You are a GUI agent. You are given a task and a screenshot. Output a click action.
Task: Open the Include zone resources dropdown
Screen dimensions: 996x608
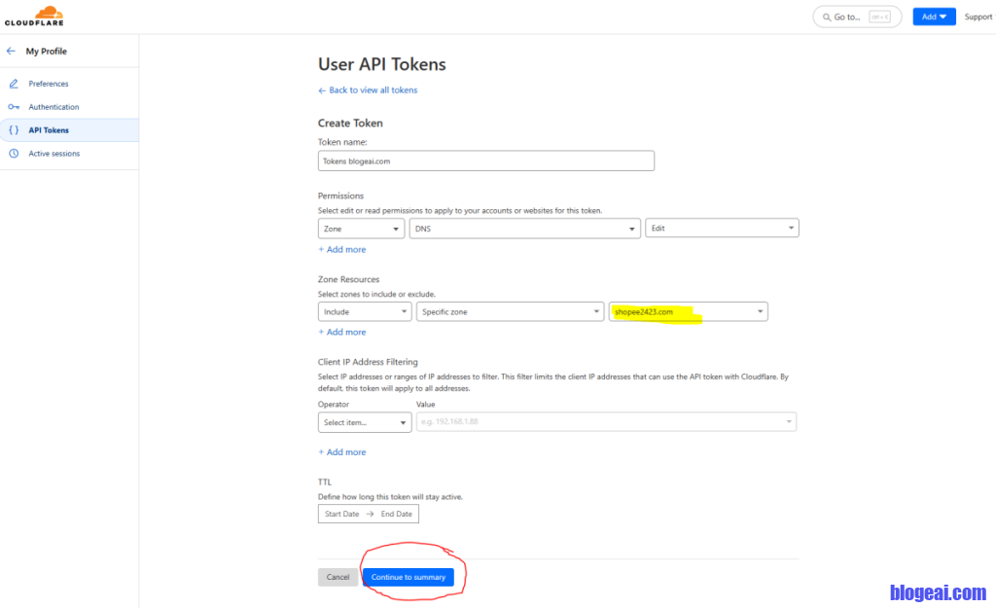point(364,312)
